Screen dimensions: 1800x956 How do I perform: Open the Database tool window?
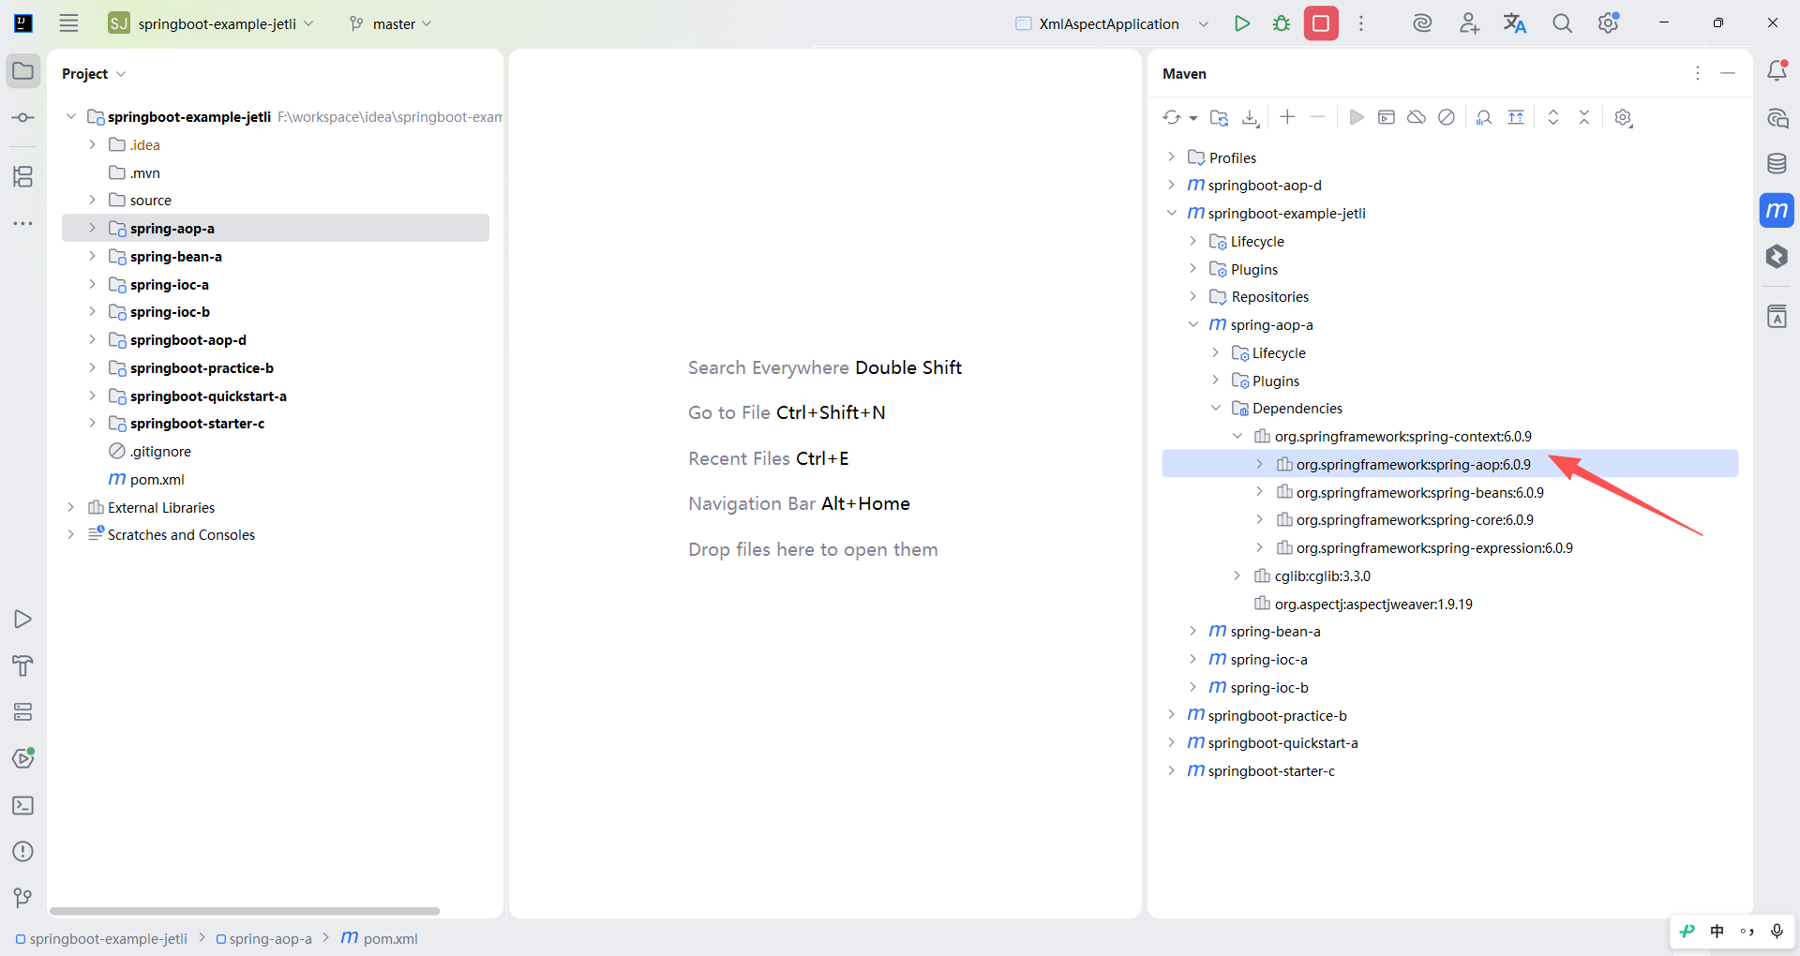click(1777, 164)
